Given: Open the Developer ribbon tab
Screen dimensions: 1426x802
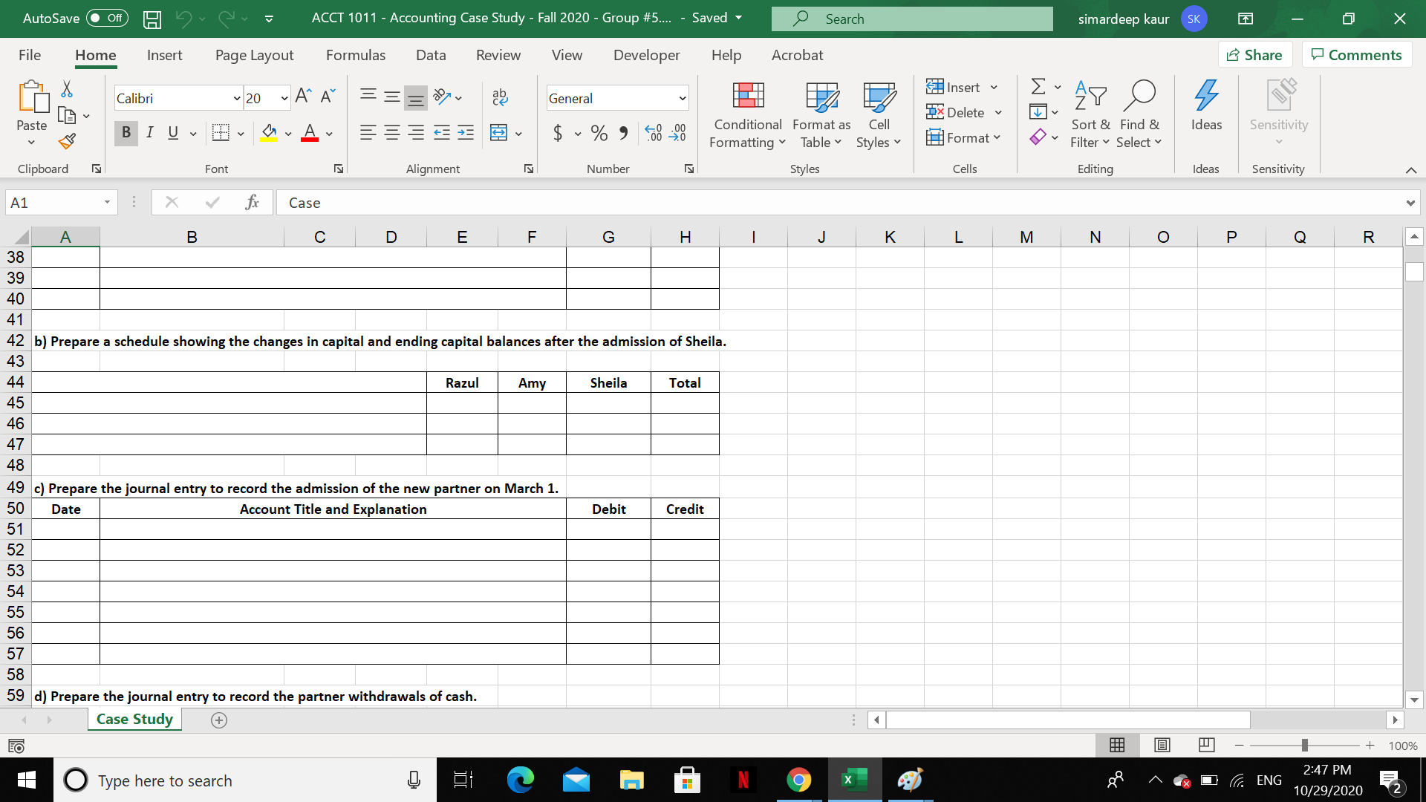Looking at the screenshot, I should (x=646, y=55).
